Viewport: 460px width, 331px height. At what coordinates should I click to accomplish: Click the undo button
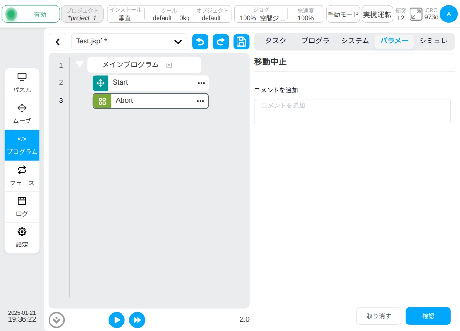(x=200, y=42)
